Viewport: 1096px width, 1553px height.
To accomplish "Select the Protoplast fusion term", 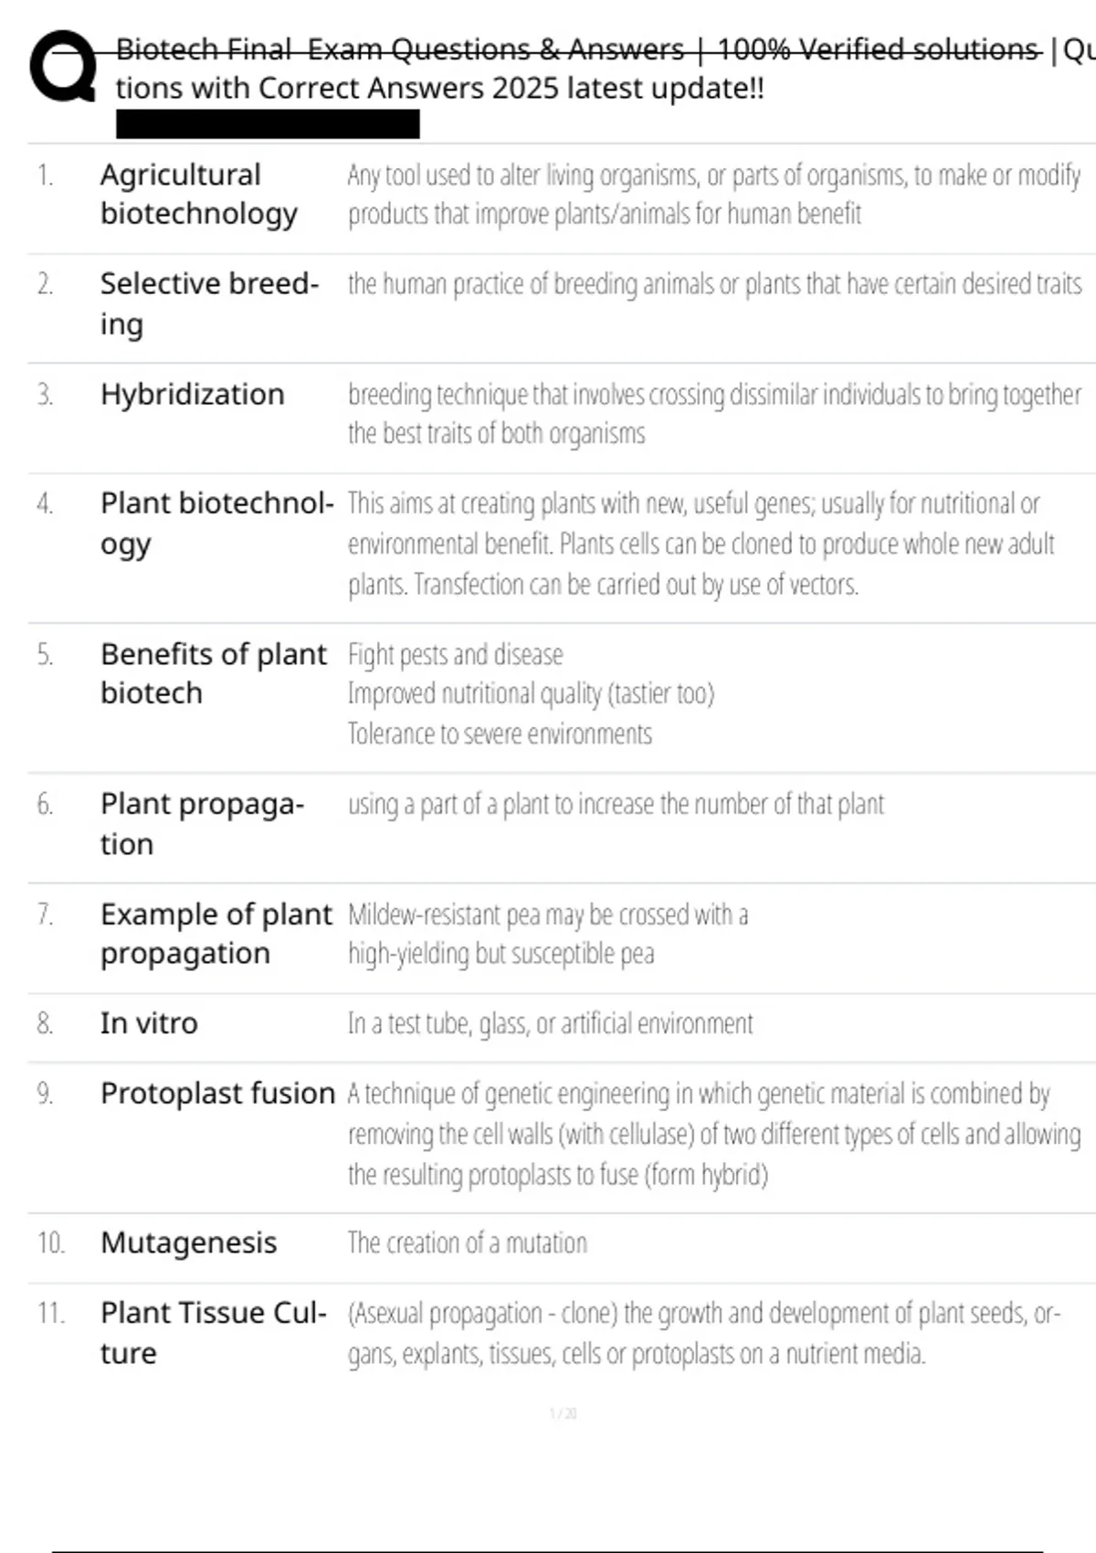I will tap(217, 1093).
